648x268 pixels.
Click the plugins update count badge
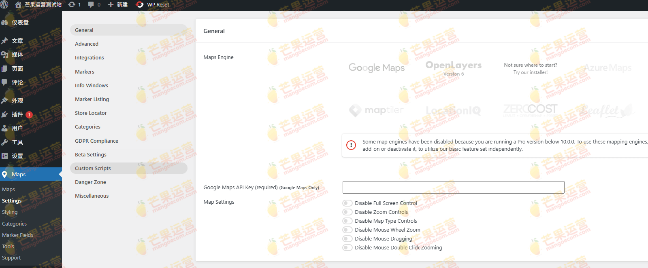click(29, 115)
